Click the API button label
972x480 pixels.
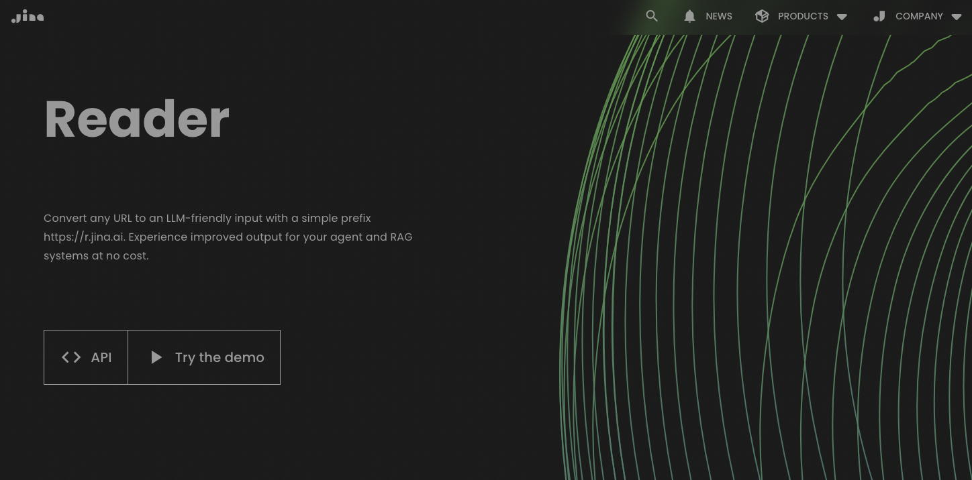coord(101,357)
